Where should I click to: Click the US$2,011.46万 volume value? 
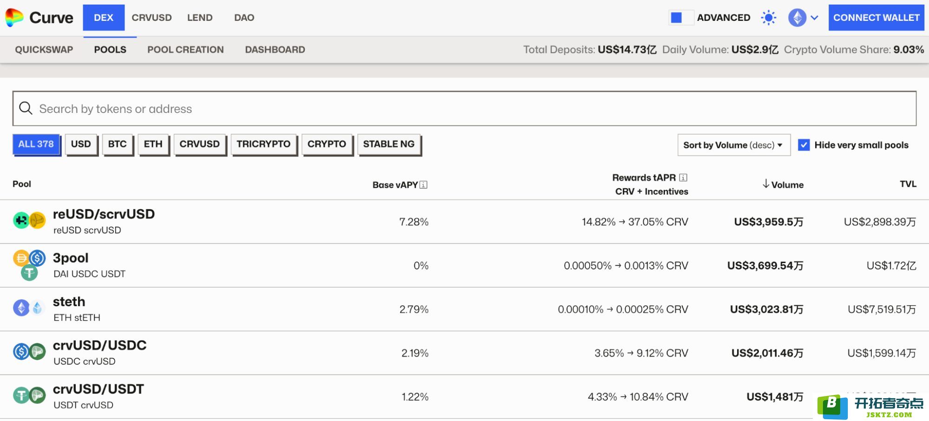click(x=767, y=353)
